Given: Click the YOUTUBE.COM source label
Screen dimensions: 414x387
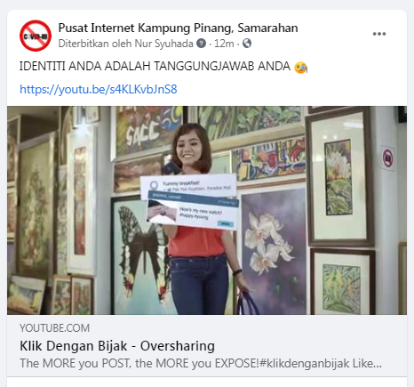Looking at the screenshot, I should [54, 328].
